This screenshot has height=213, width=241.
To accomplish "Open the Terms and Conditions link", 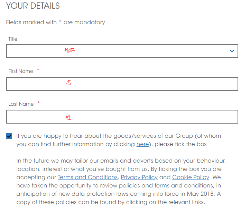I will point(87,177).
